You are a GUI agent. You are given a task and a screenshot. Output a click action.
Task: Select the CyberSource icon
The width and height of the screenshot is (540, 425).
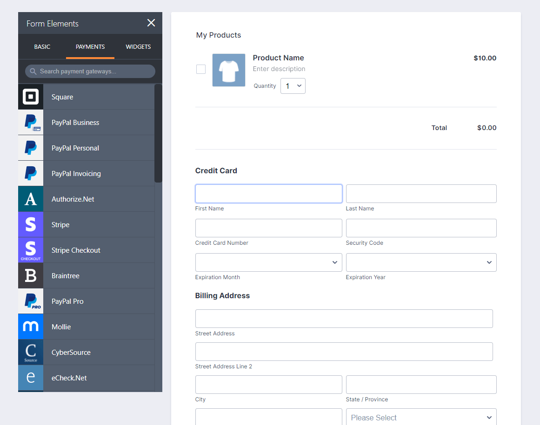(x=31, y=353)
